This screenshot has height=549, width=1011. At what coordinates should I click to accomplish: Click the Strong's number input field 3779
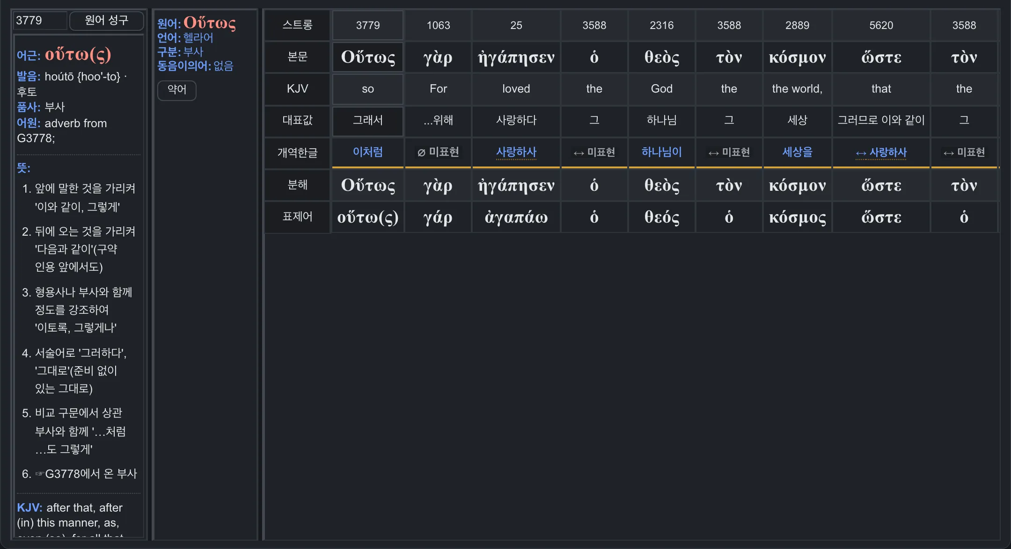[x=40, y=21]
